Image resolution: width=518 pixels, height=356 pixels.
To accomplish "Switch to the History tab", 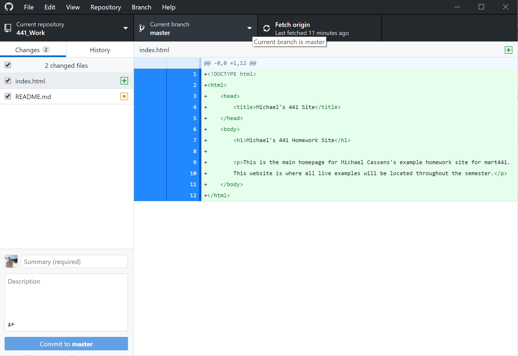I will [100, 50].
